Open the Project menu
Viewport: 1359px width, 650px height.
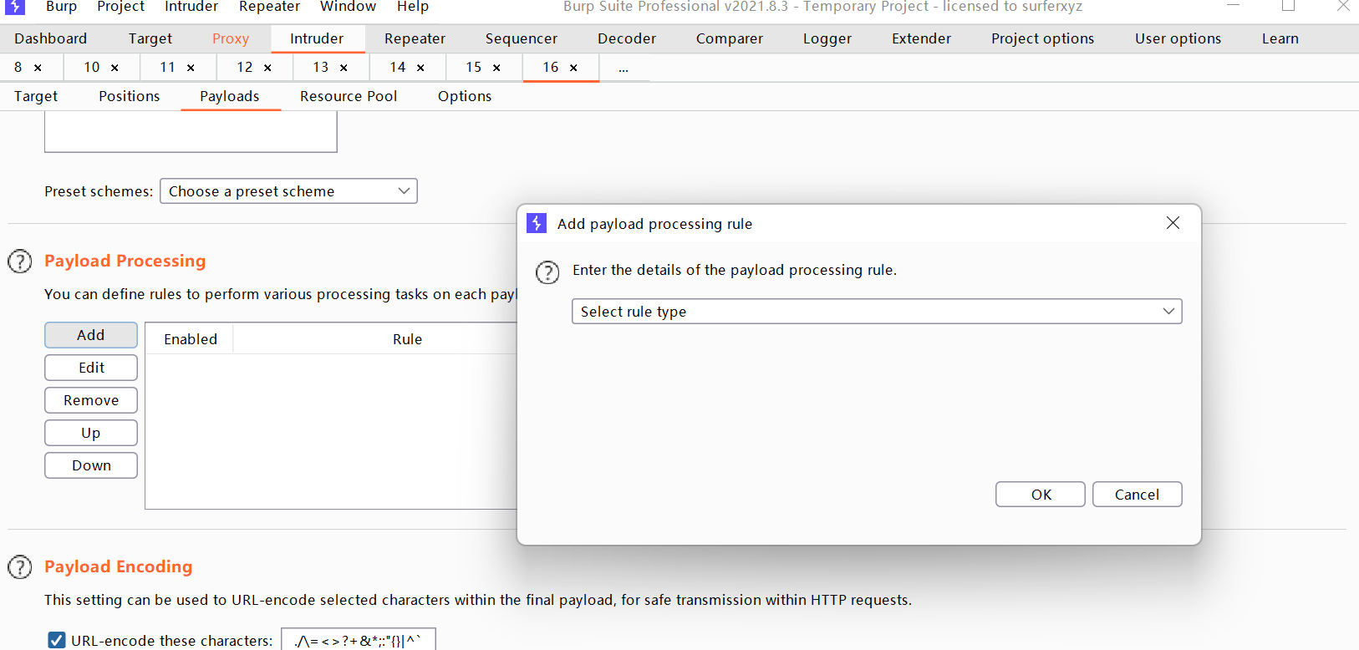(120, 7)
